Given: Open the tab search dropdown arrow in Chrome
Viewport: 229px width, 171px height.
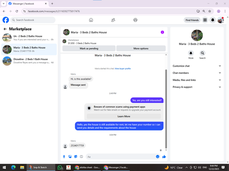Looking at the screenshot, I should tap(4, 4).
